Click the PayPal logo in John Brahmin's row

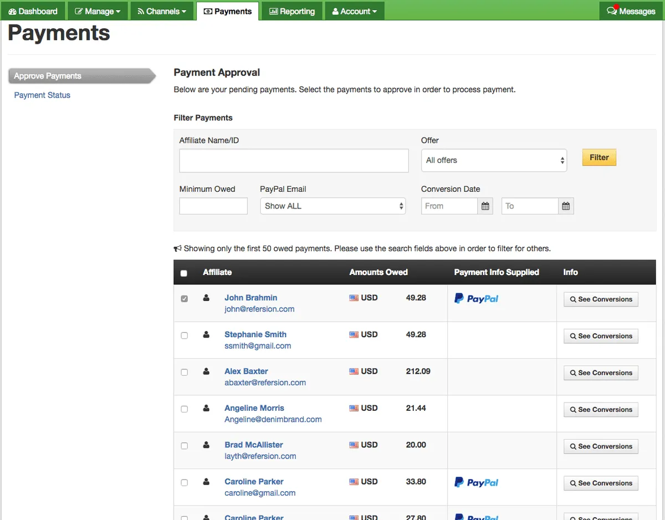pyautogui.click(x=476, y=299)
